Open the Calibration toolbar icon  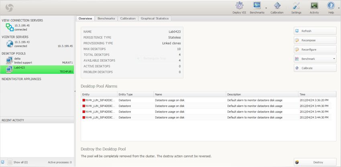pos(277,6)
